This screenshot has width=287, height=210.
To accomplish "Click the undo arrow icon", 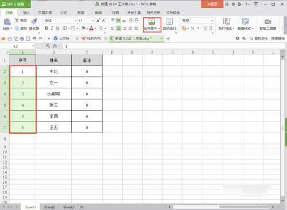I will [34, 38].
